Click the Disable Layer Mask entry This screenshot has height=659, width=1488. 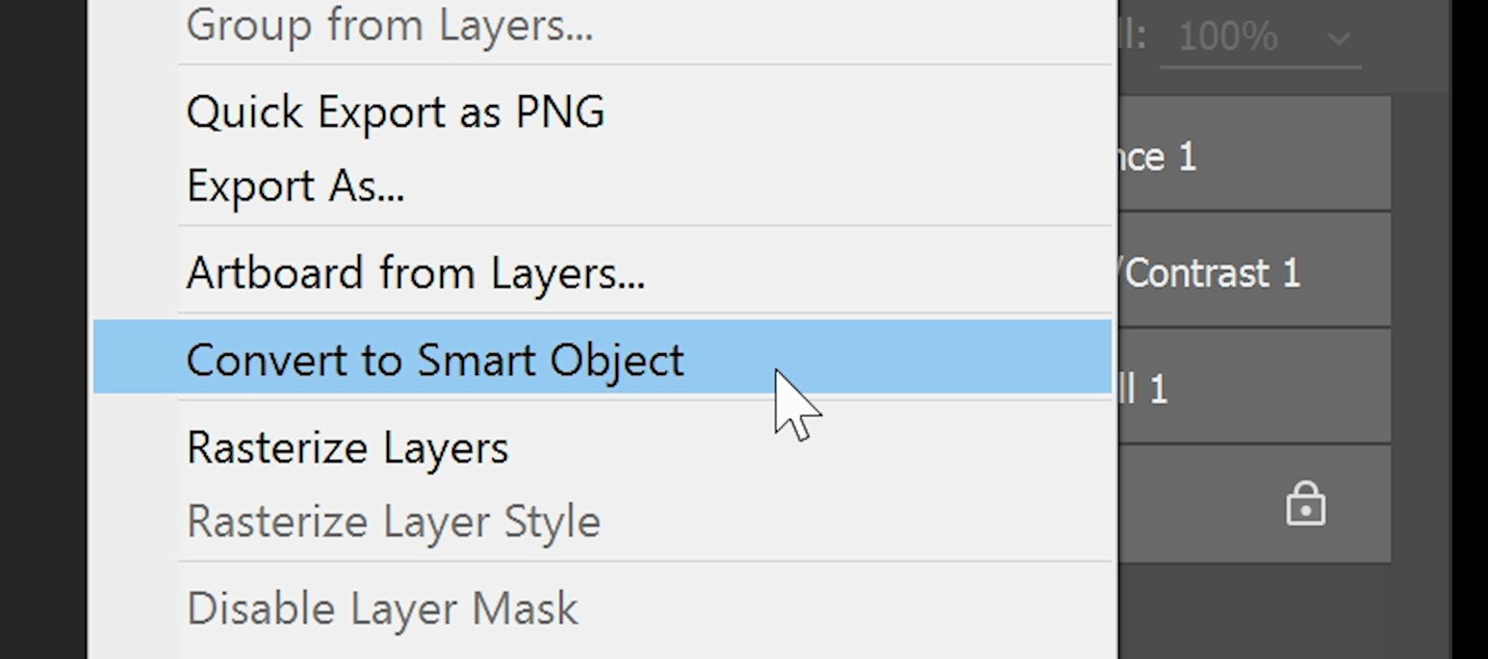(381, 610)
